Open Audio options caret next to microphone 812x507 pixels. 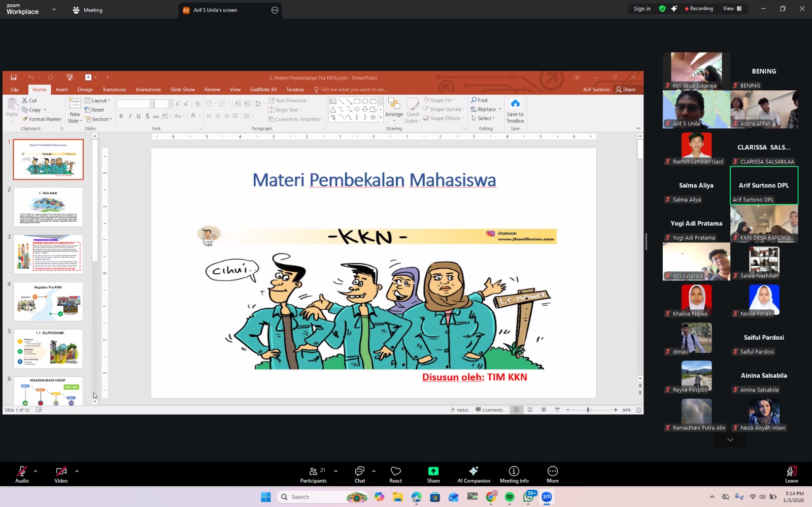(36, 471)
